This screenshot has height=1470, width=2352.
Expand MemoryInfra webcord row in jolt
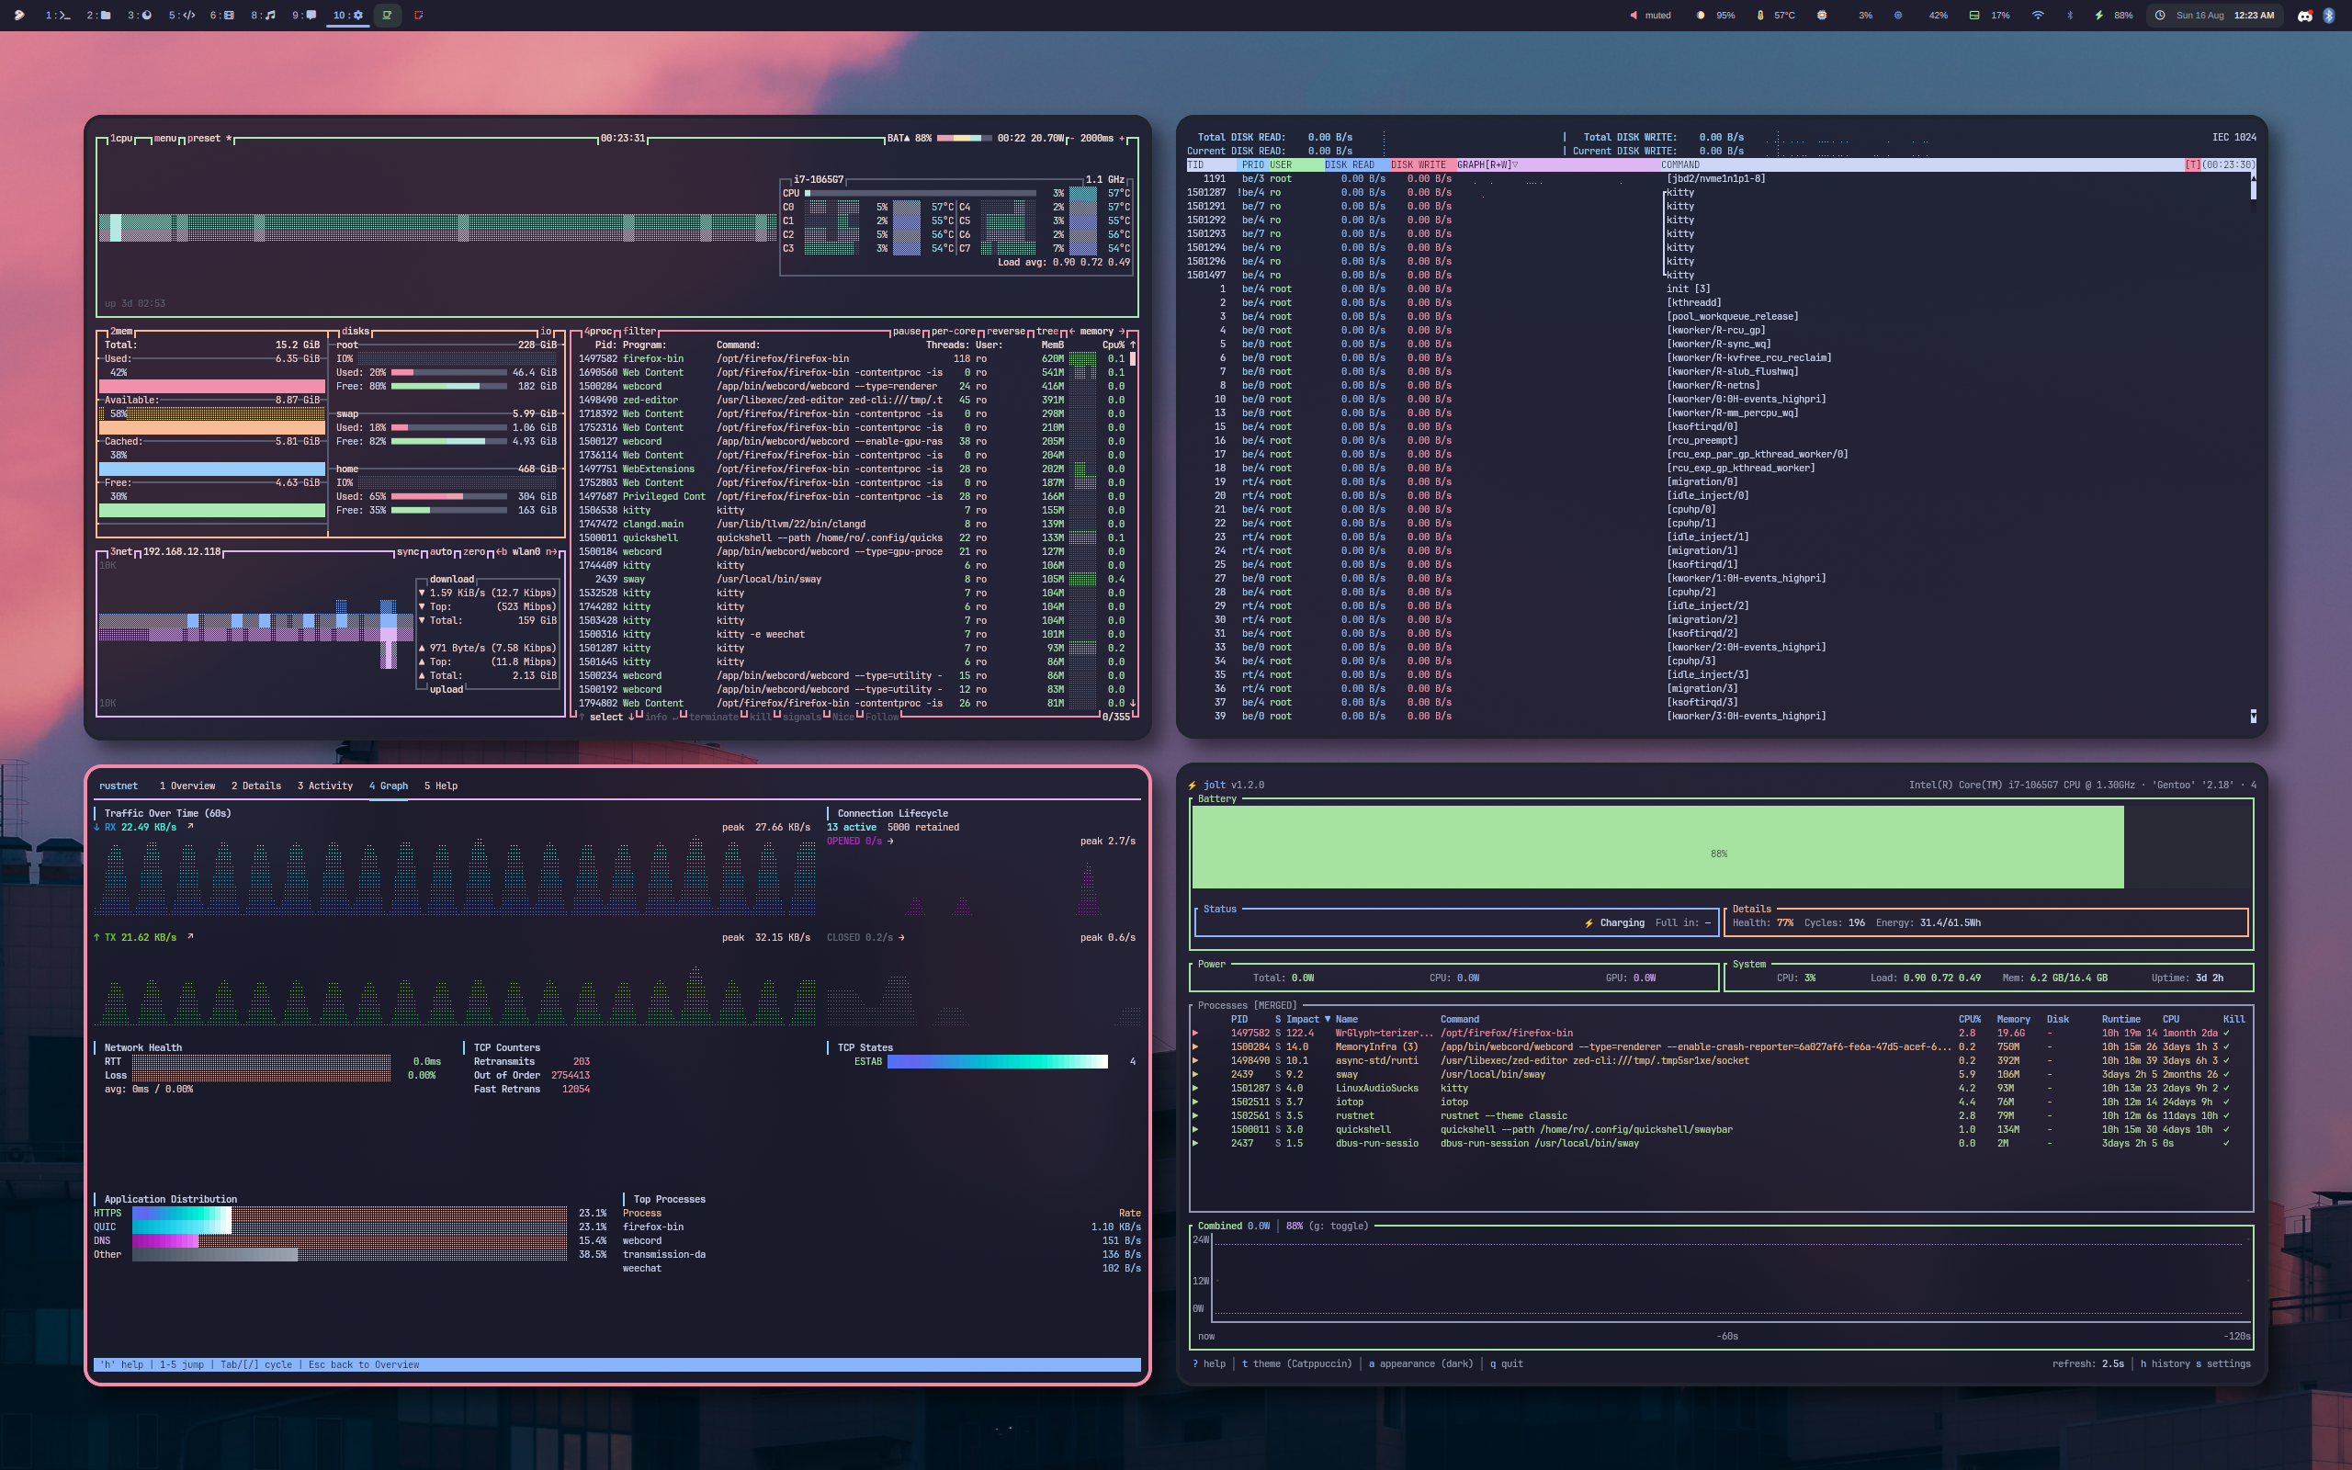click(x=1195, y=1047)
